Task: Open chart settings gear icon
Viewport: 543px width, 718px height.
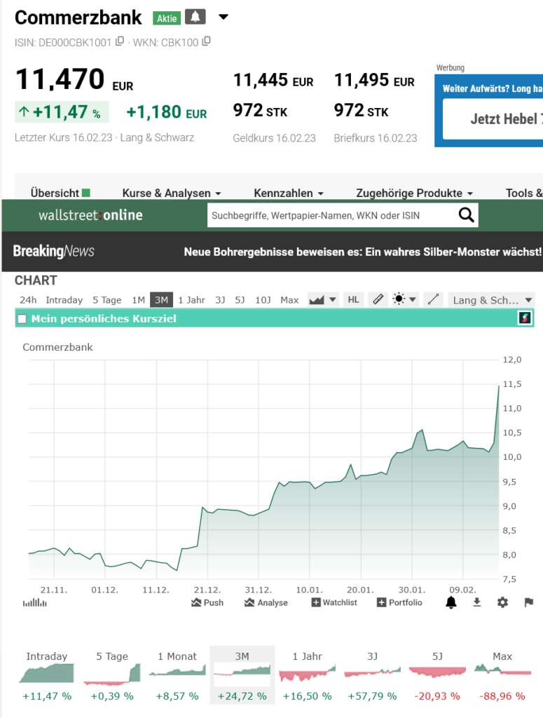Action: 502,602
